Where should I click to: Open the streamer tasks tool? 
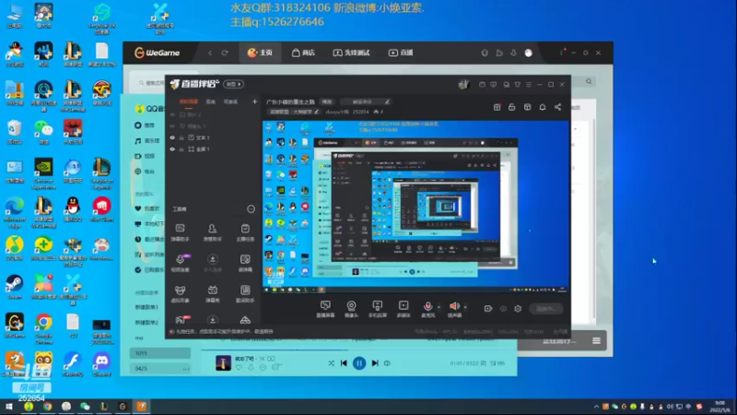pyautogui.click(x=245, y=232)
